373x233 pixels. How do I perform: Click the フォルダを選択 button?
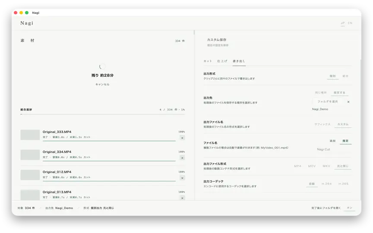click(328, 101)
